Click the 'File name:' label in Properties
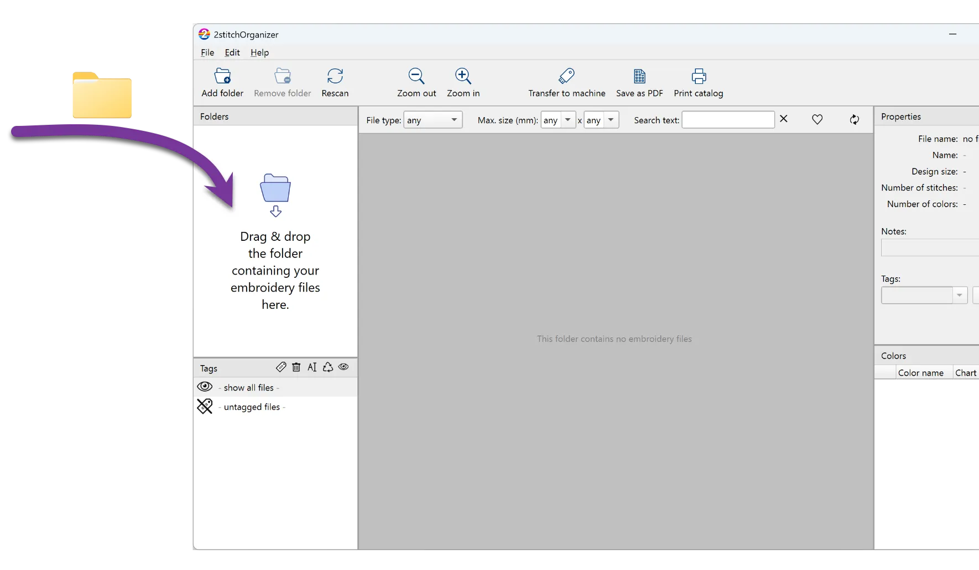979x570 pixels. pyautogui.click(x=938, y=139)
